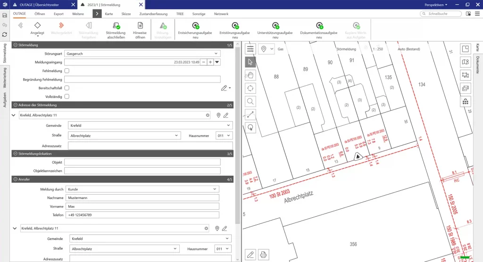483x262 pixels.
Task: Increment Meldungseingang date with plus button
Action: pyautogui.click(x=210, y=62)
